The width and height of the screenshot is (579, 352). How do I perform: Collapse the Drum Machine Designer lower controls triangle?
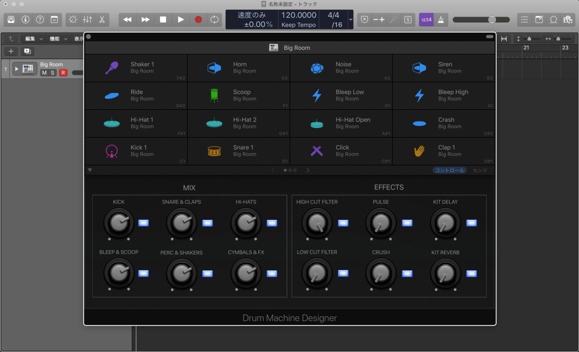(90, 170)
